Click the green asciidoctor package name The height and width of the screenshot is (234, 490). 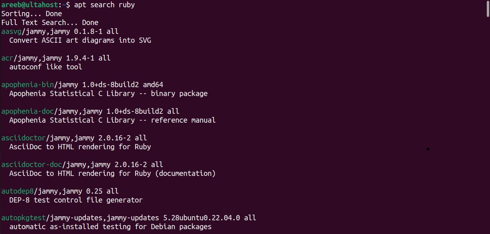pos(23,138)
